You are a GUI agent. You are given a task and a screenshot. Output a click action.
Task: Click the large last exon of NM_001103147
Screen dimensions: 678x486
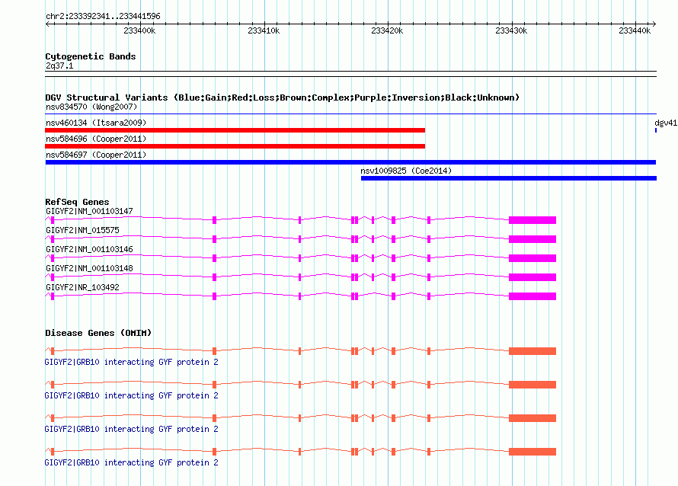[x=532, y=220]
